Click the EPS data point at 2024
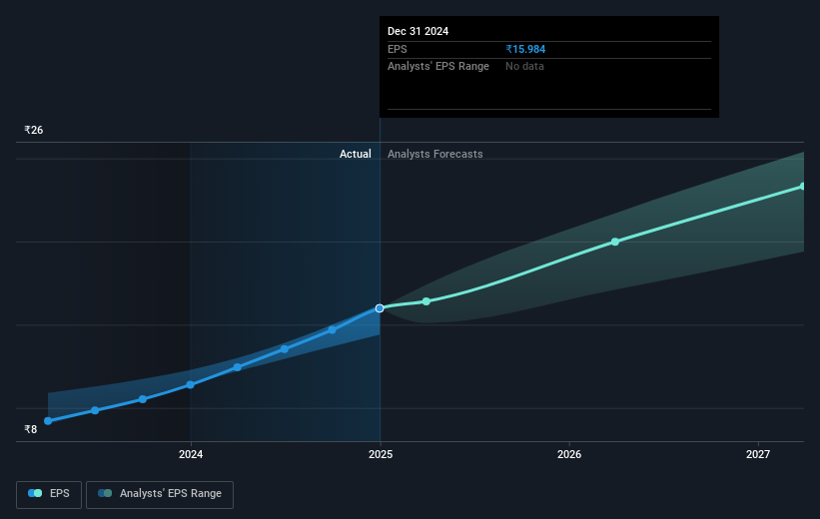The image size is (820, 519). pos(191,385)
